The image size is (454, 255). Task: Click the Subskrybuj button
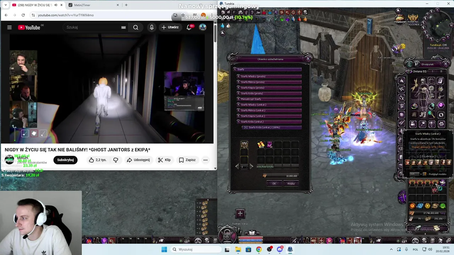pos(66,160)
